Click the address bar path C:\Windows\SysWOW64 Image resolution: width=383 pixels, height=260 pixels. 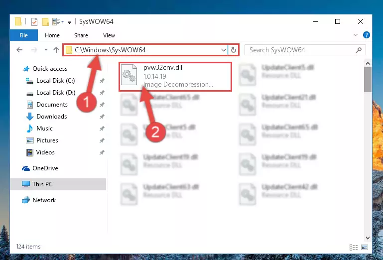(110, 50)
